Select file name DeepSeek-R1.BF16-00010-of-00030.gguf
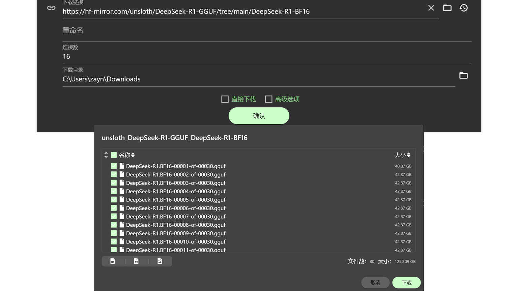Viewport: 518px width, 291px height. point(176,242)
